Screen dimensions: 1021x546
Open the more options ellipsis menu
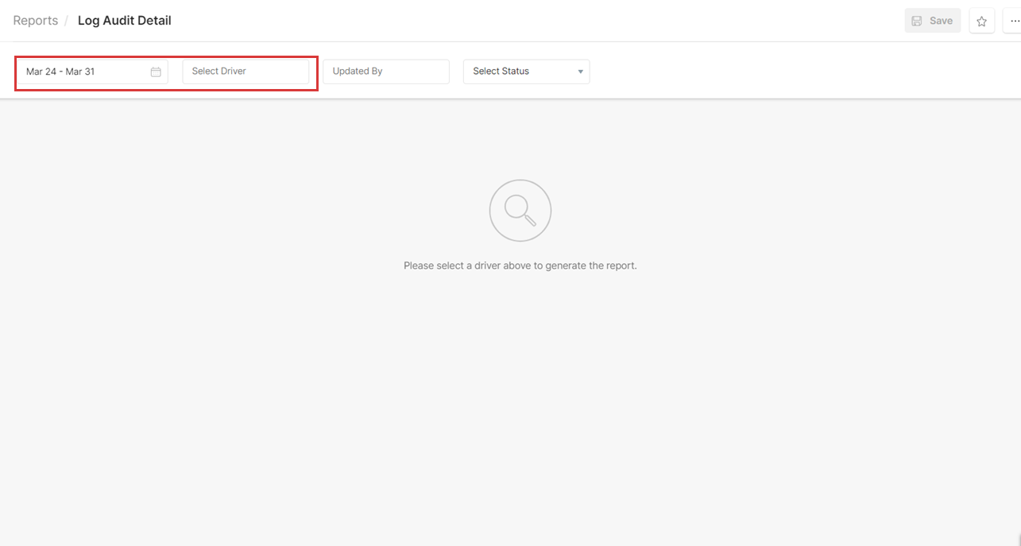pos(1013,21)
